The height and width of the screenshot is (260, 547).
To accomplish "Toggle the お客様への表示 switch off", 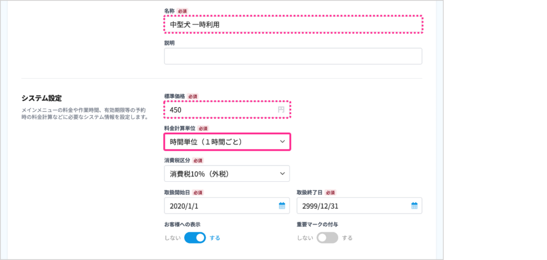I will click(x=195, y=238).
